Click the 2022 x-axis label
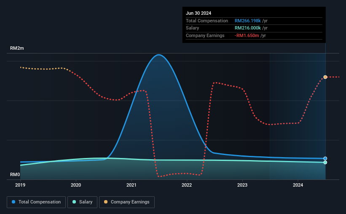346x214 pixels. pos(187,185)
